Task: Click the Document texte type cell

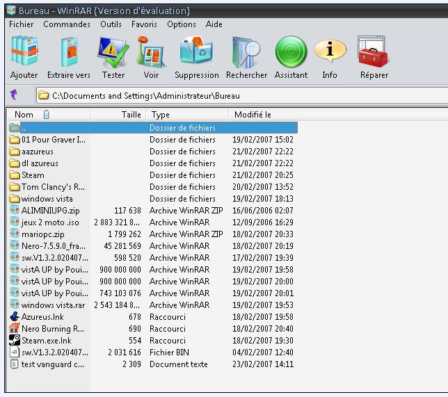Action: point(179,364)
